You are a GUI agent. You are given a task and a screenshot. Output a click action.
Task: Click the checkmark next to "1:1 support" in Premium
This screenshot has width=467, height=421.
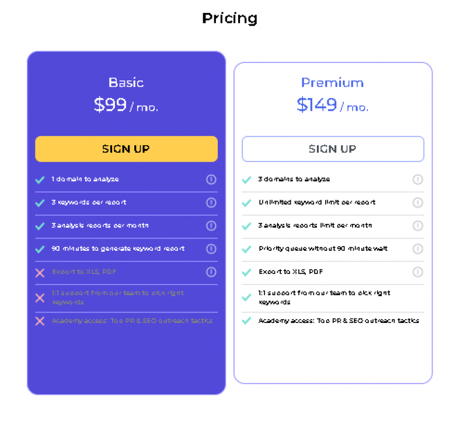tap(247, 297)
